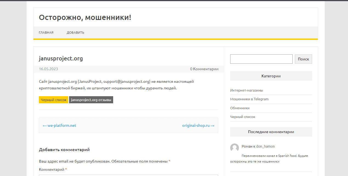Viewport: 348px width, 176px height.
Task: Open the post titled 'janusproject.org'
Action: 61,58
